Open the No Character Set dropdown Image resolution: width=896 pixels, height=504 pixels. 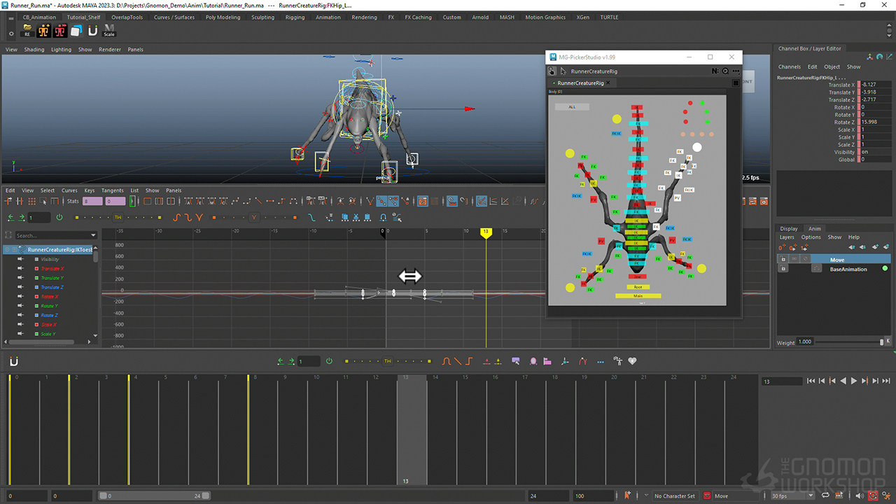click(675, 495)
